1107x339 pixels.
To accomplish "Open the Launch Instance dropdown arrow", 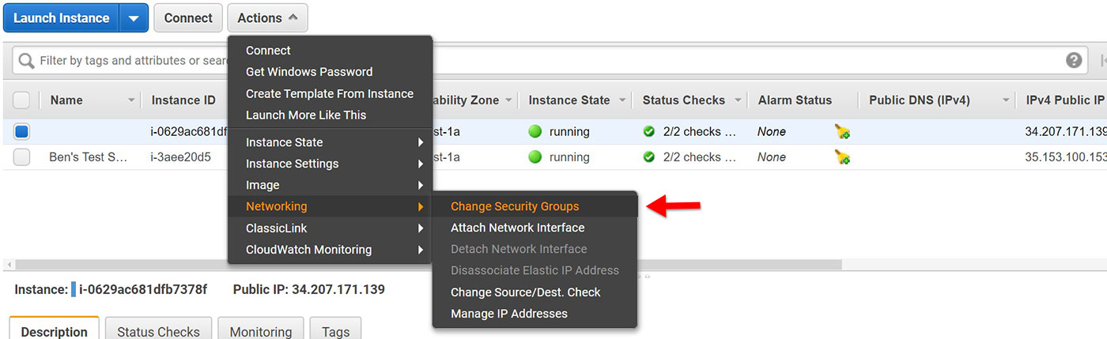I will (x=134, y=17).
